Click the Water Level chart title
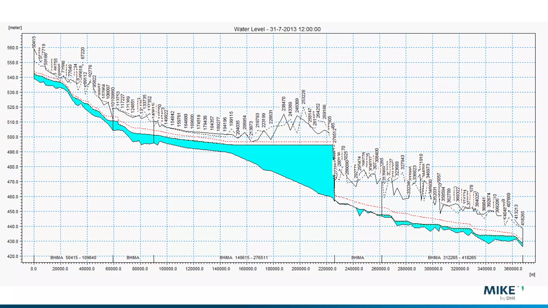This screenshot has height=308, width=548. tap(277, 29)
